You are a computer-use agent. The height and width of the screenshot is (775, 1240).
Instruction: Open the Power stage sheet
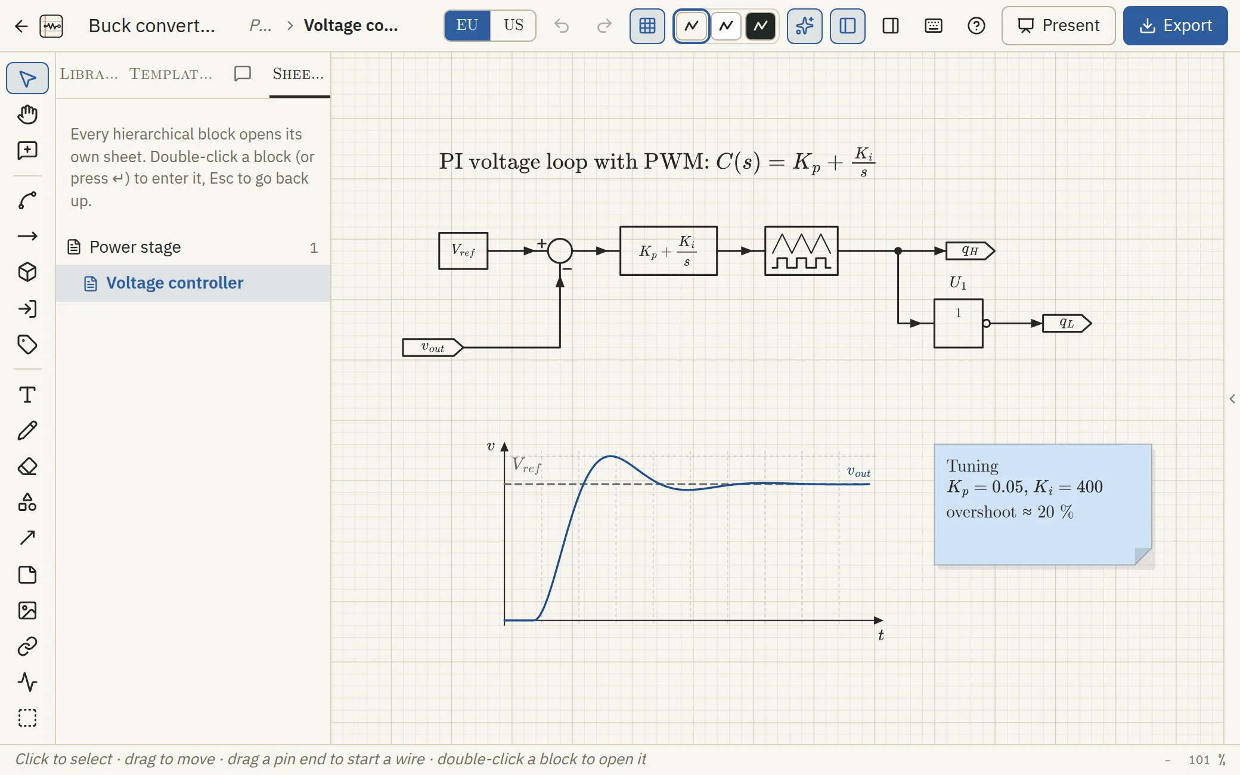coord(193,247)
